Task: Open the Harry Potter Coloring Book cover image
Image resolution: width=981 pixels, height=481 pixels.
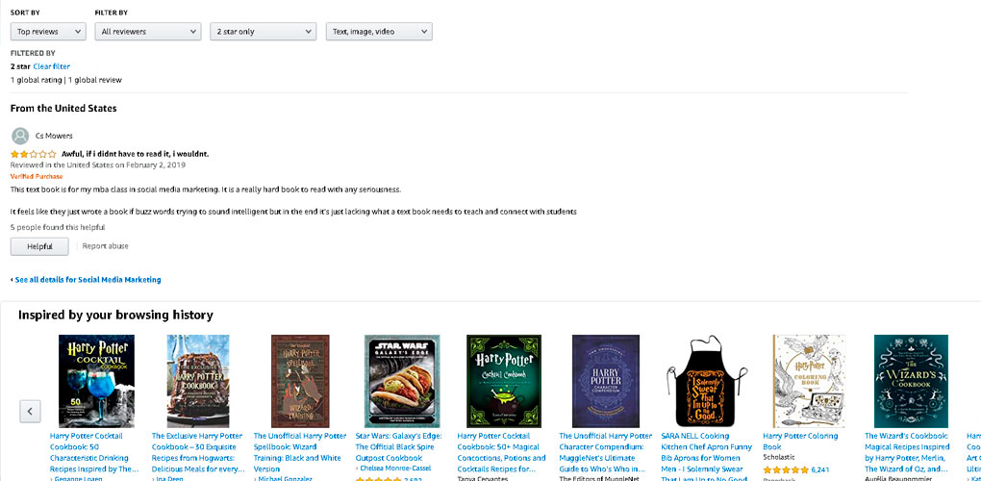Action: 809,381
